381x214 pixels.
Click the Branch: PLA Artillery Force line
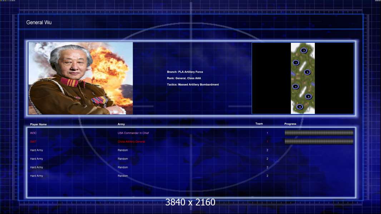click(185, 72)
